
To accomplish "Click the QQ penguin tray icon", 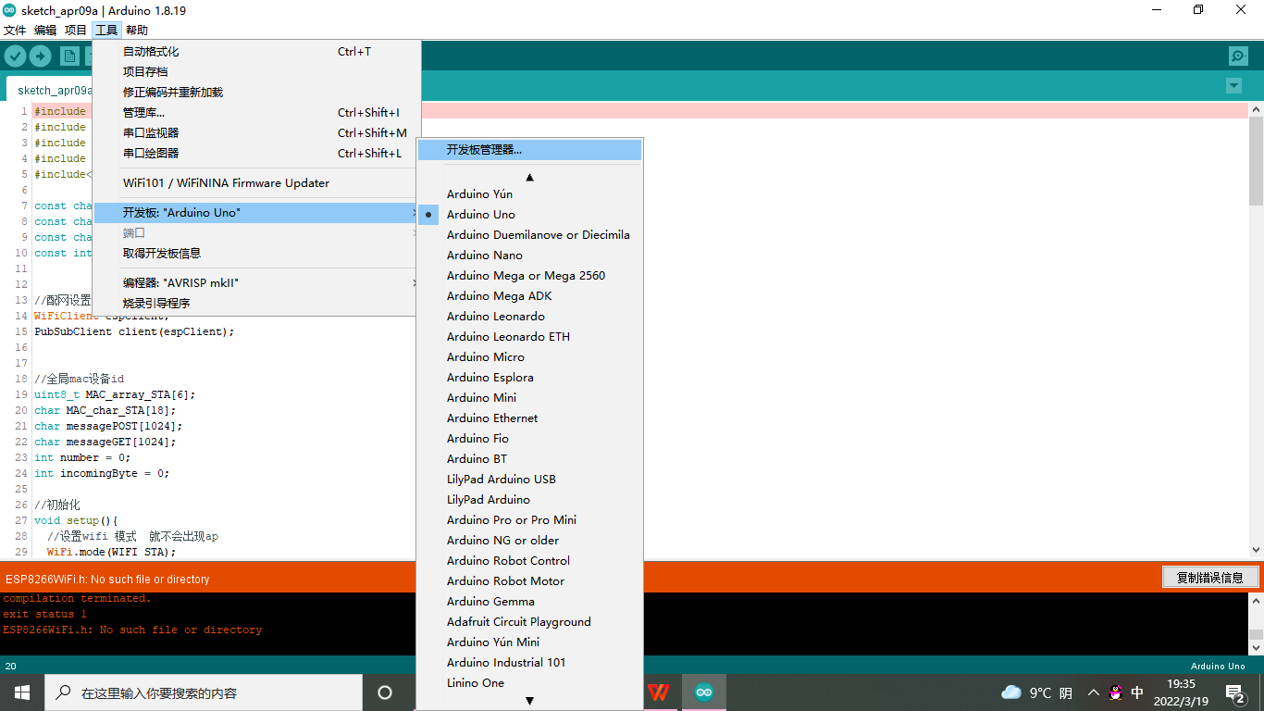I will coord(1115,692).
